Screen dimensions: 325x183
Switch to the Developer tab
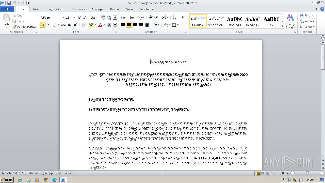pos(147,9)
